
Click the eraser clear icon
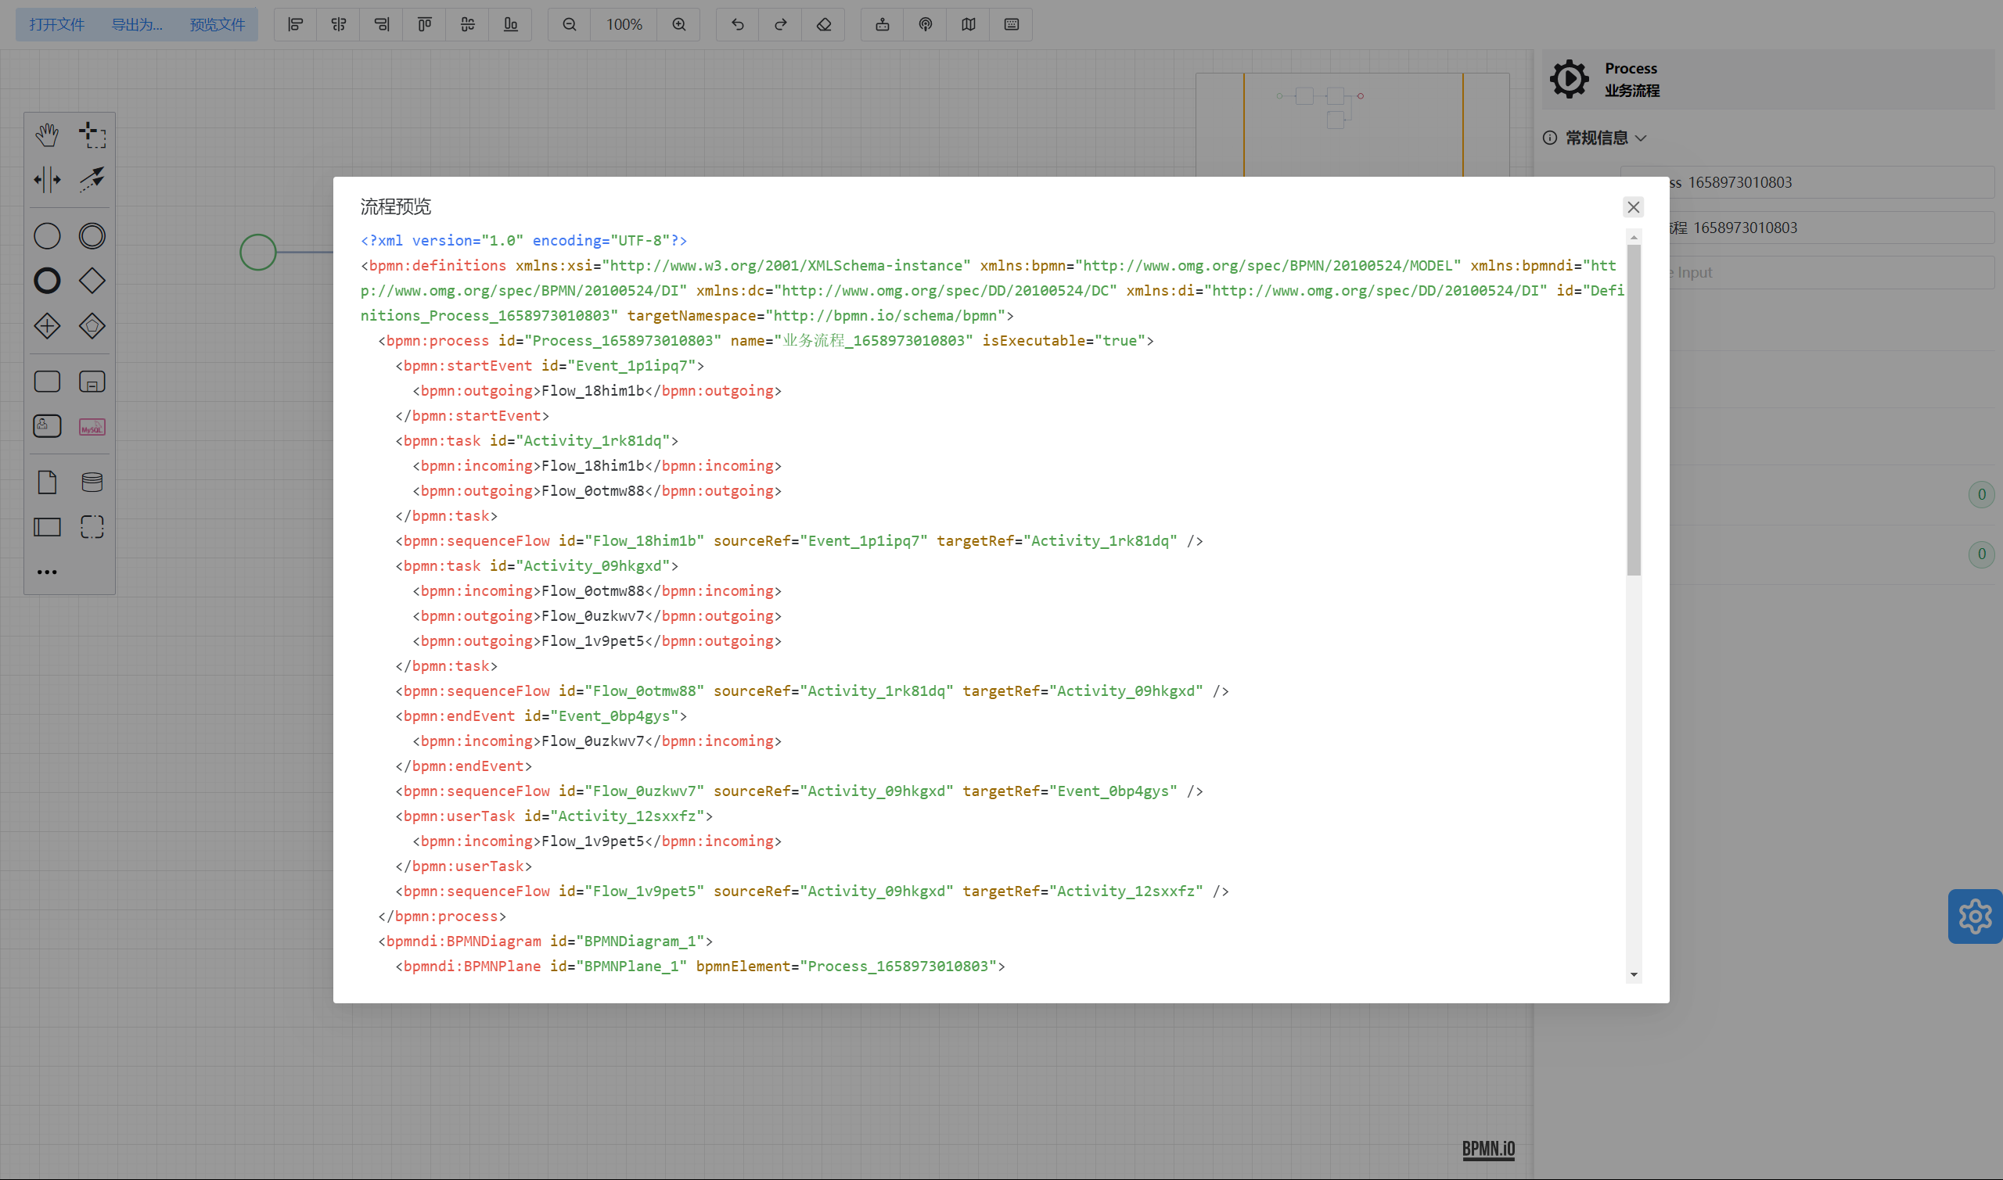pos(823,25)
